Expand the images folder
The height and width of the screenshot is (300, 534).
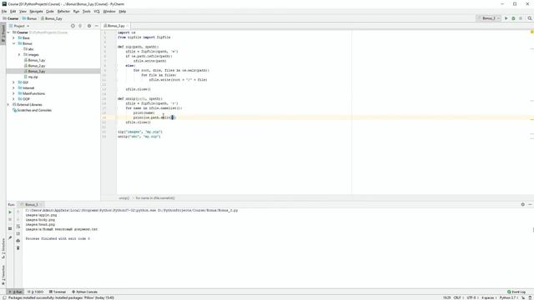[x=19, y=54]
